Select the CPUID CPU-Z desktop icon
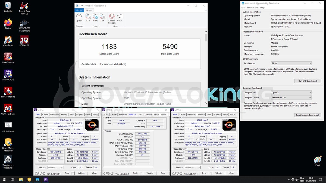 click(8, 76)
